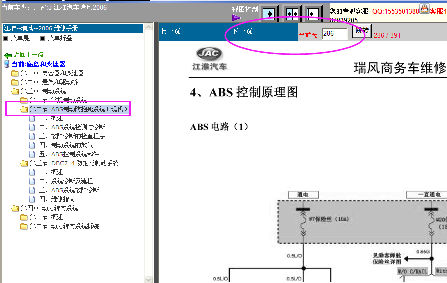
Task: Click page icon beside 四、制动系统的放气
Action: click(x=32, y=145)
